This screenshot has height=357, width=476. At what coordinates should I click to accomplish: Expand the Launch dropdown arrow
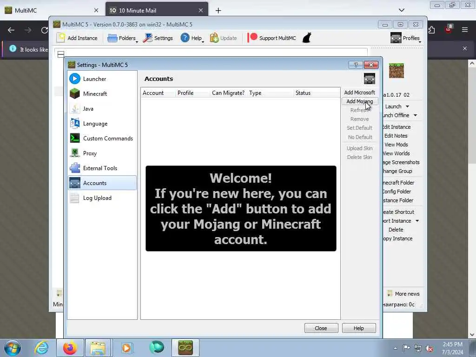coord(407,106)
